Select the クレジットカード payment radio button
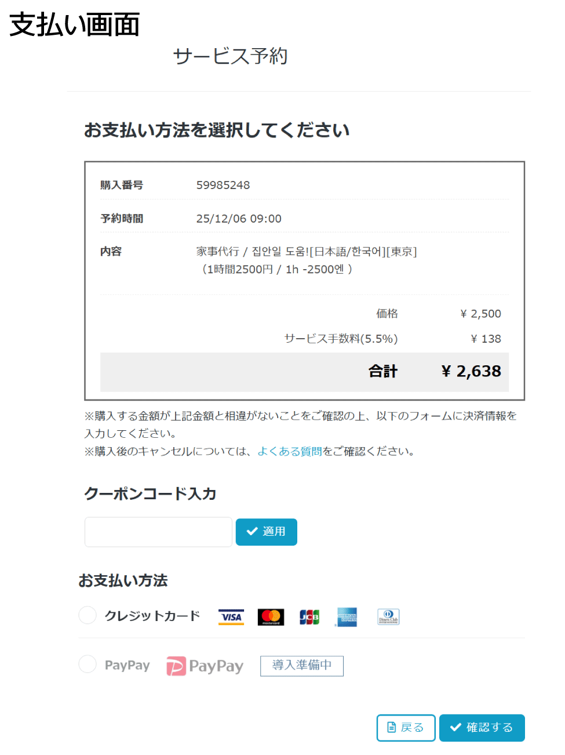This screenshot has height=755, width=565. 87,615
